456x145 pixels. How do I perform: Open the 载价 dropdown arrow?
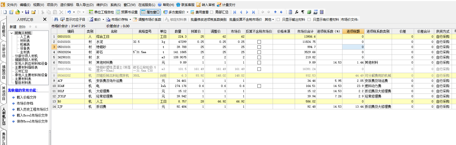pos(103,19)
